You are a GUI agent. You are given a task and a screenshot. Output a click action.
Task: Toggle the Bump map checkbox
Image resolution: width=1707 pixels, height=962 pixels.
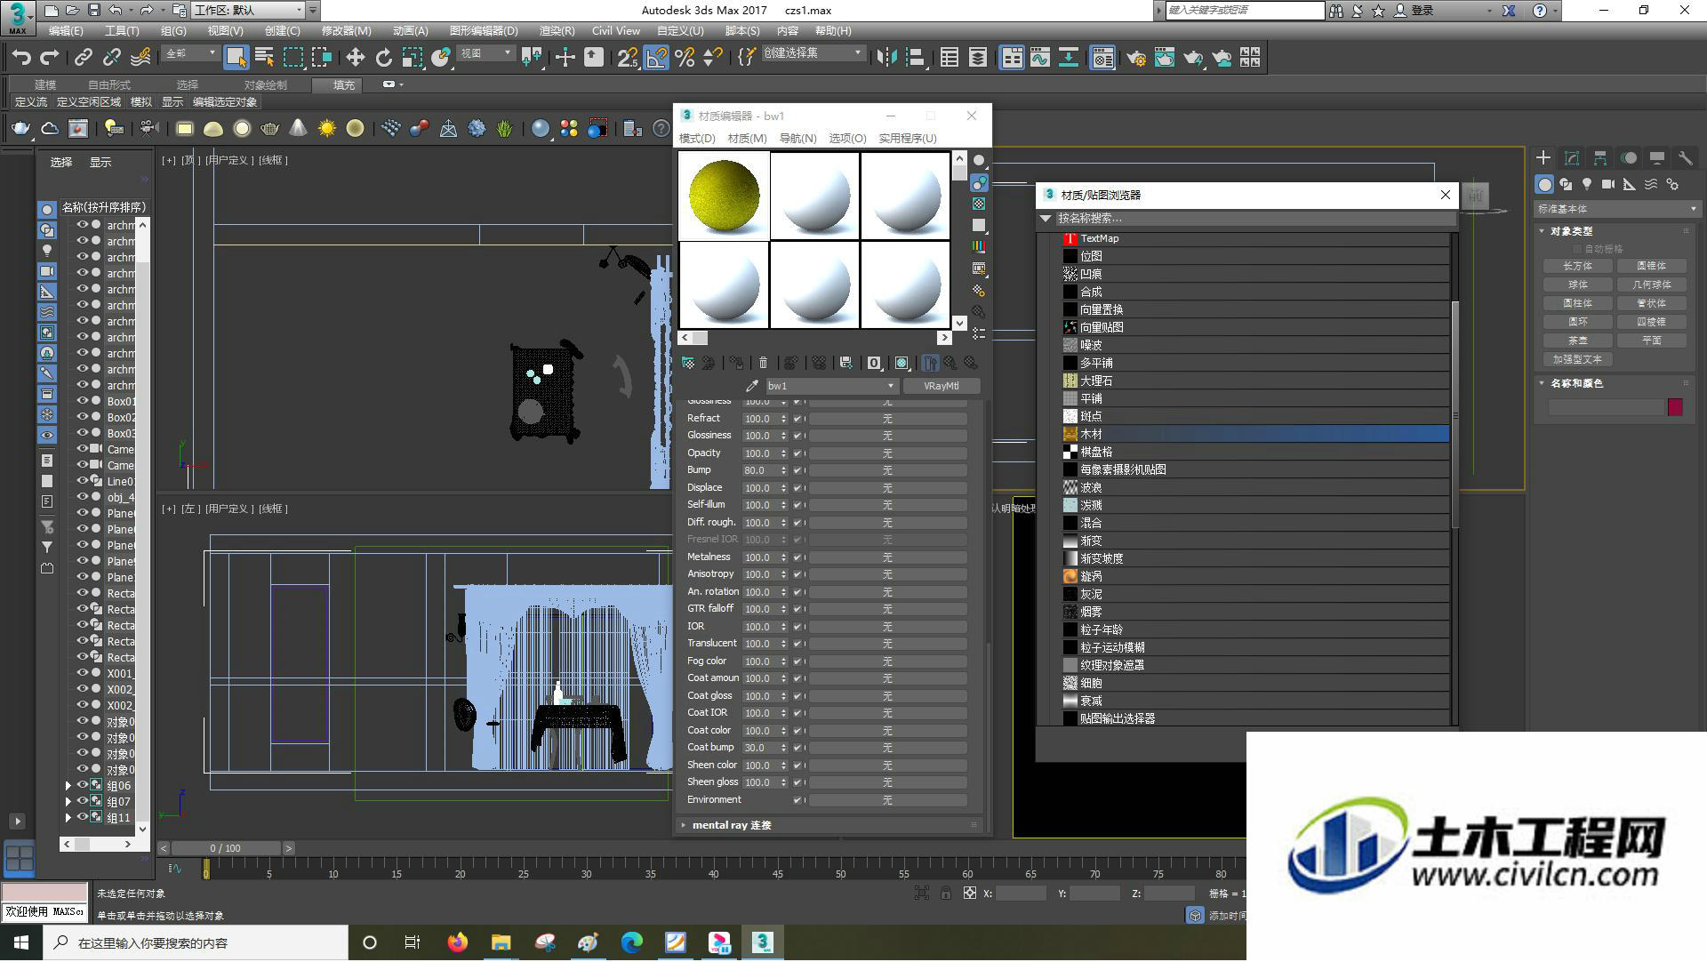(797, 470)
